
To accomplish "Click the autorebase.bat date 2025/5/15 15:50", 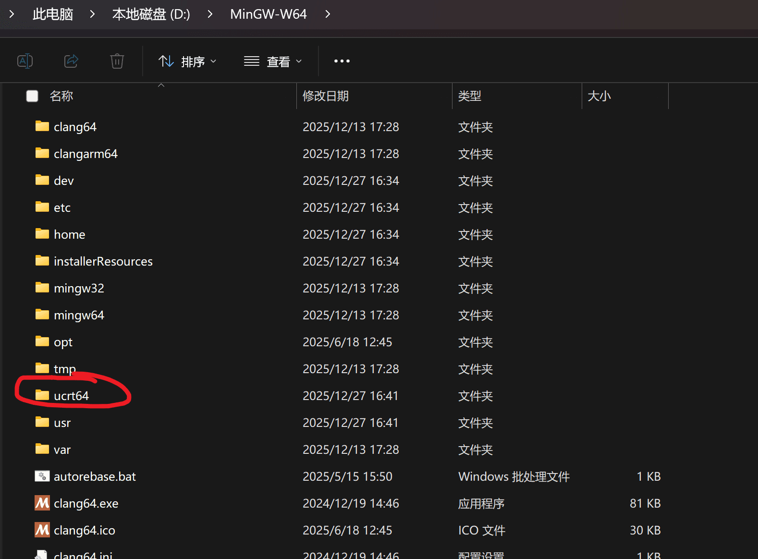I will coord(348,476).
